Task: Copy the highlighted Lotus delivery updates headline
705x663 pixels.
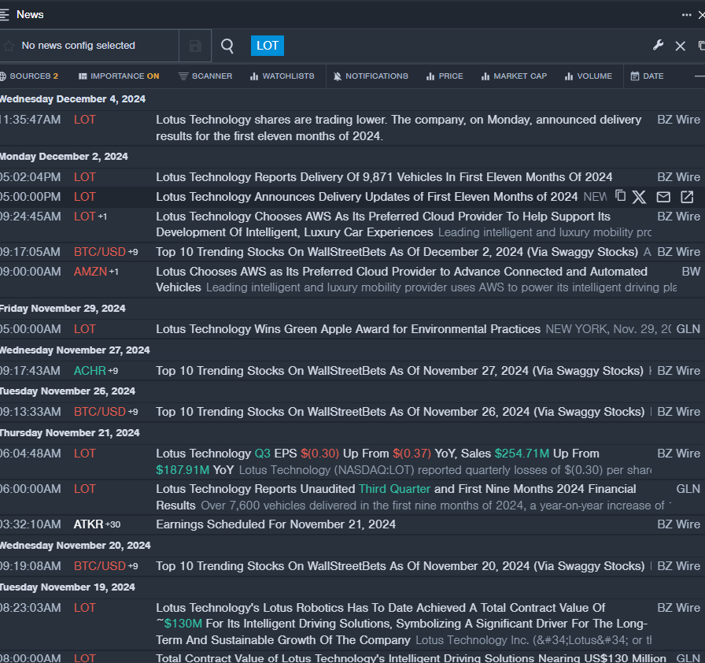Action: click(x=620, y=196)
